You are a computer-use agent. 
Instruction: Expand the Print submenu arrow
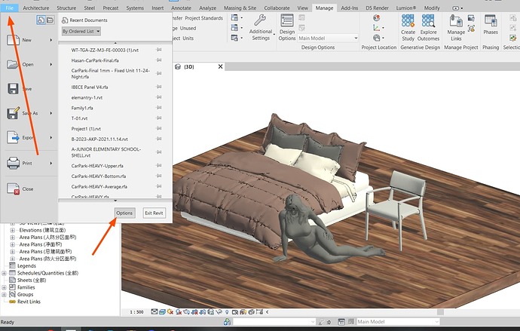pos(51,163)
